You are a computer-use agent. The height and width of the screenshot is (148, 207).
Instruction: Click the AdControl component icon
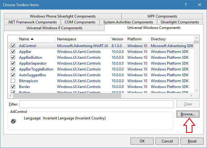[13, 121]
